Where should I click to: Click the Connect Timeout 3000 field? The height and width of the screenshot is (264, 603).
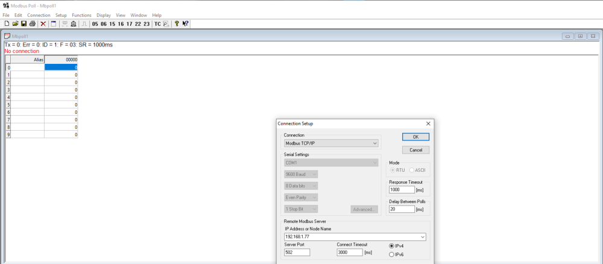click(350, 253)
